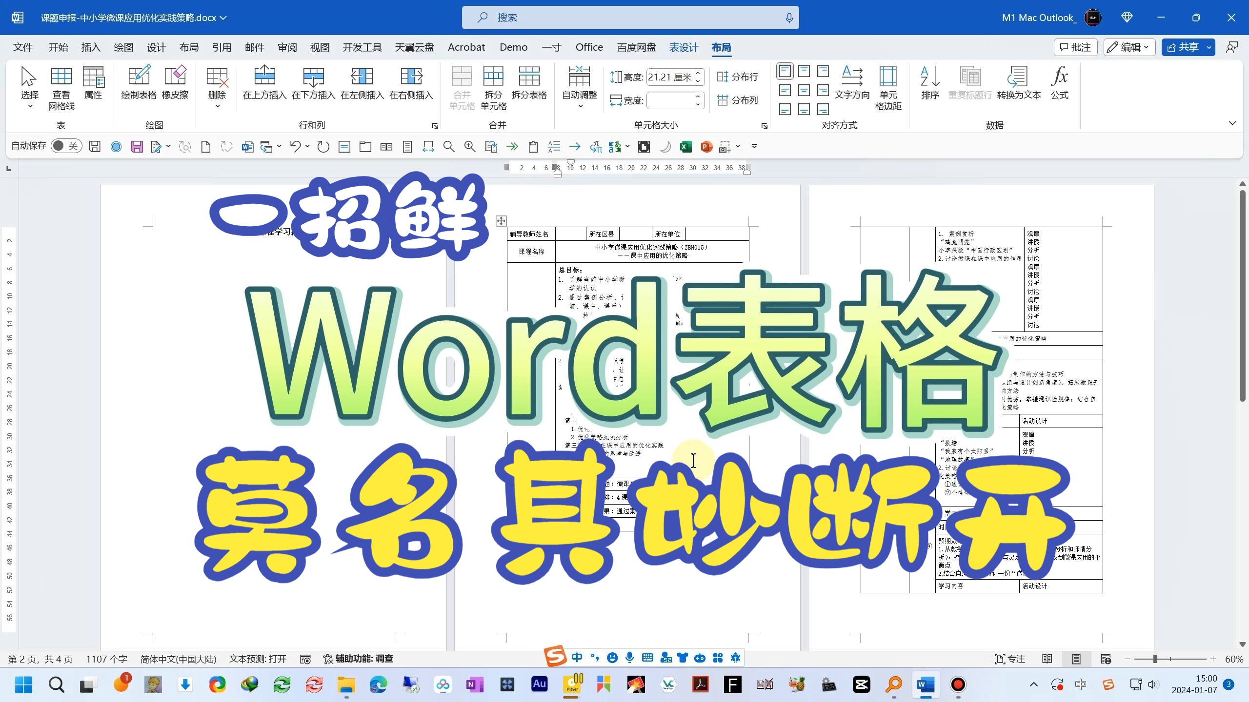Click the Comments (批注) button
Viewport: 1249px width, 702px height.
(x=1075, y=47)
